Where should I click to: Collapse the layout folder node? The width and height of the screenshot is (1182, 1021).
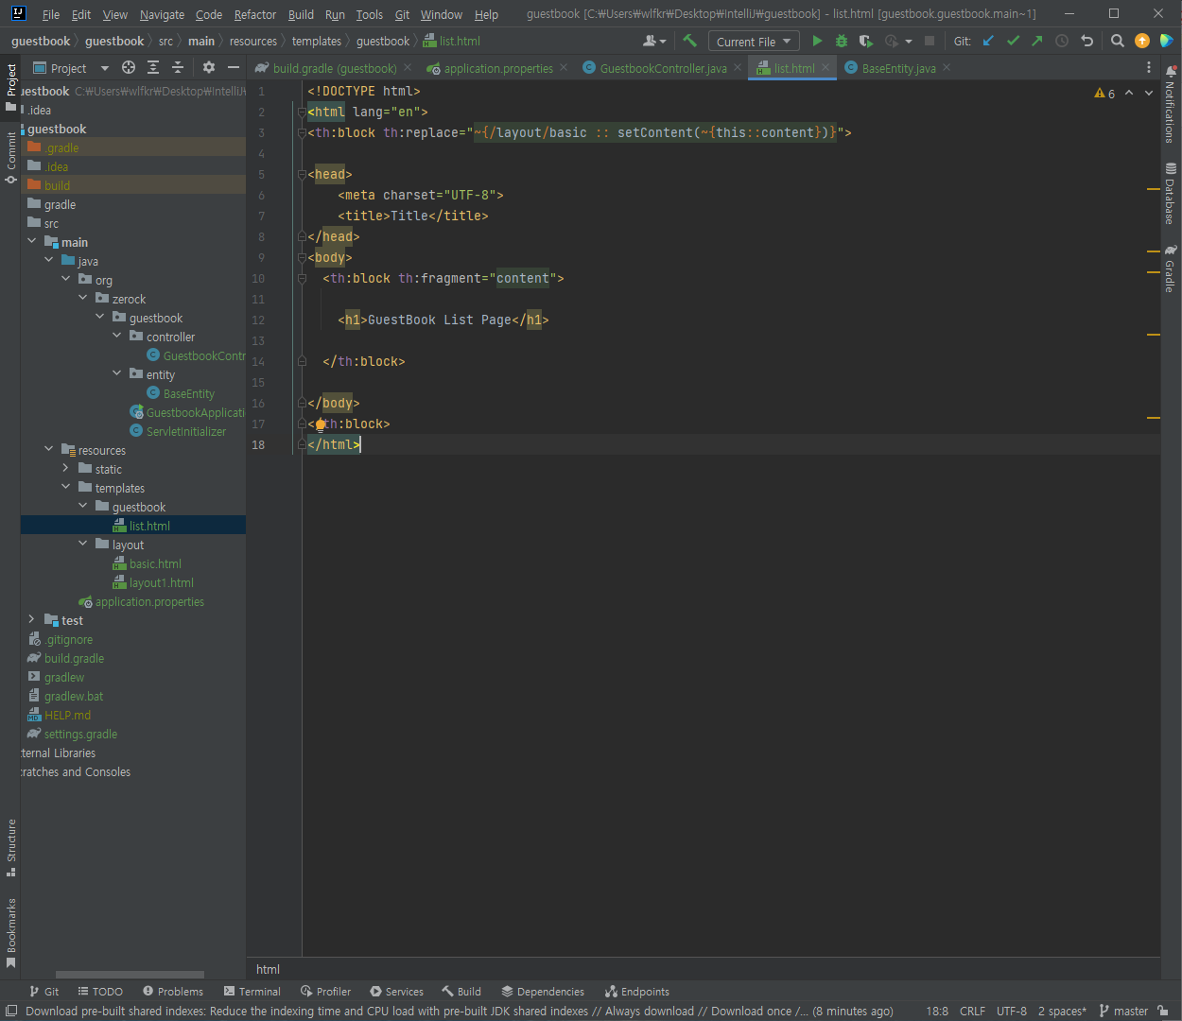pos(83,545)
